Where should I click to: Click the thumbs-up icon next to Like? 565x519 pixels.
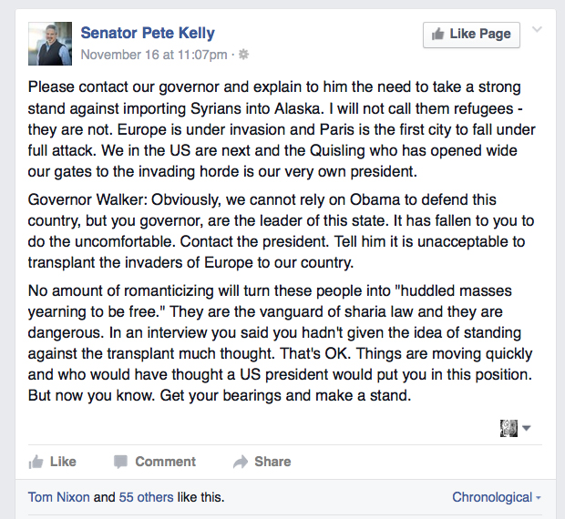[x=36, y=462]
